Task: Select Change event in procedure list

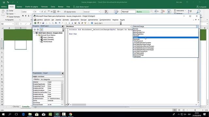Action: pyautogui.click(x=166, y=38)
